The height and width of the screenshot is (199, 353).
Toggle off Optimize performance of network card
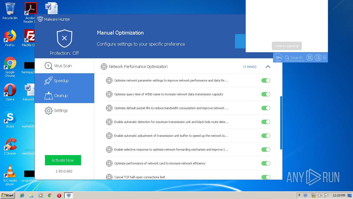coord(266,163)
